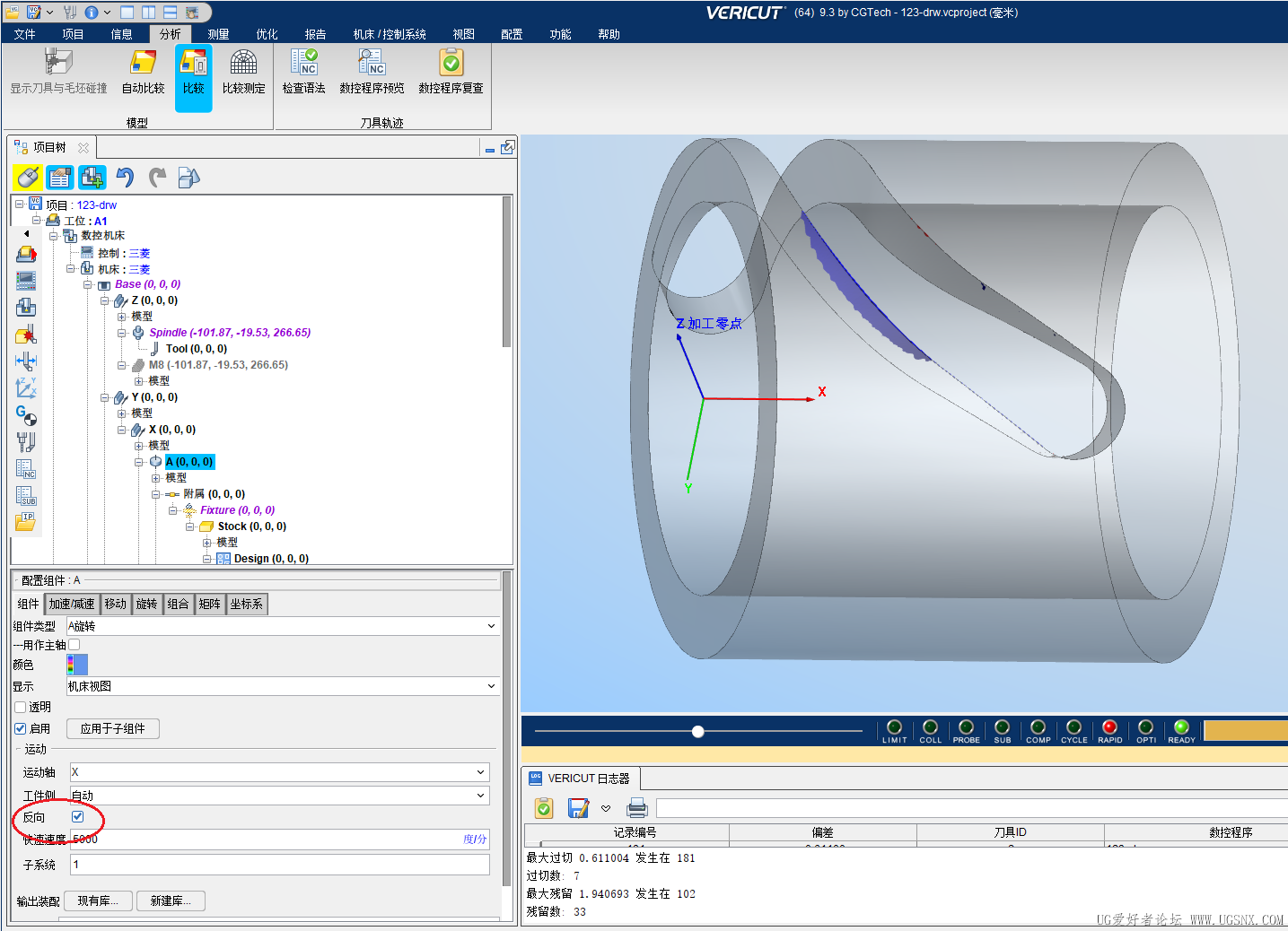Click the 加速/减速 tab button

click(x=72, y=605)
